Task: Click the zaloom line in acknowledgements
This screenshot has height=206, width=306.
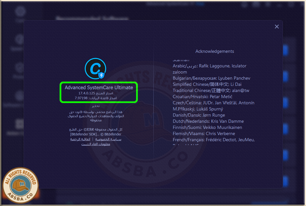Action: coord(180,72)
